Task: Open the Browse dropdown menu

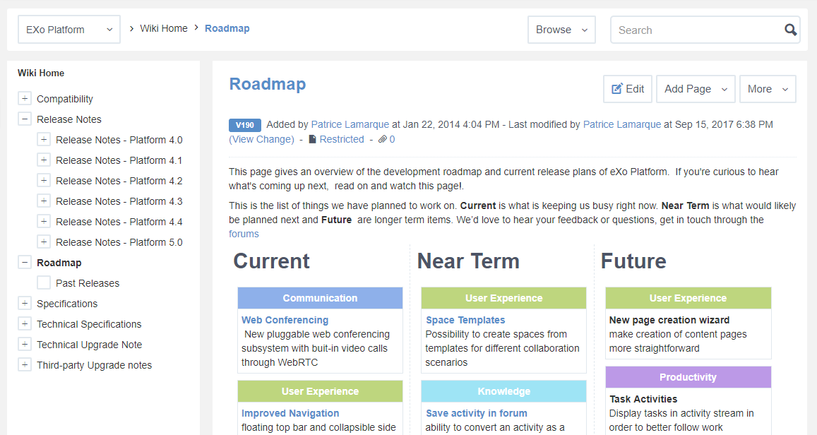Action: [561, 30]
